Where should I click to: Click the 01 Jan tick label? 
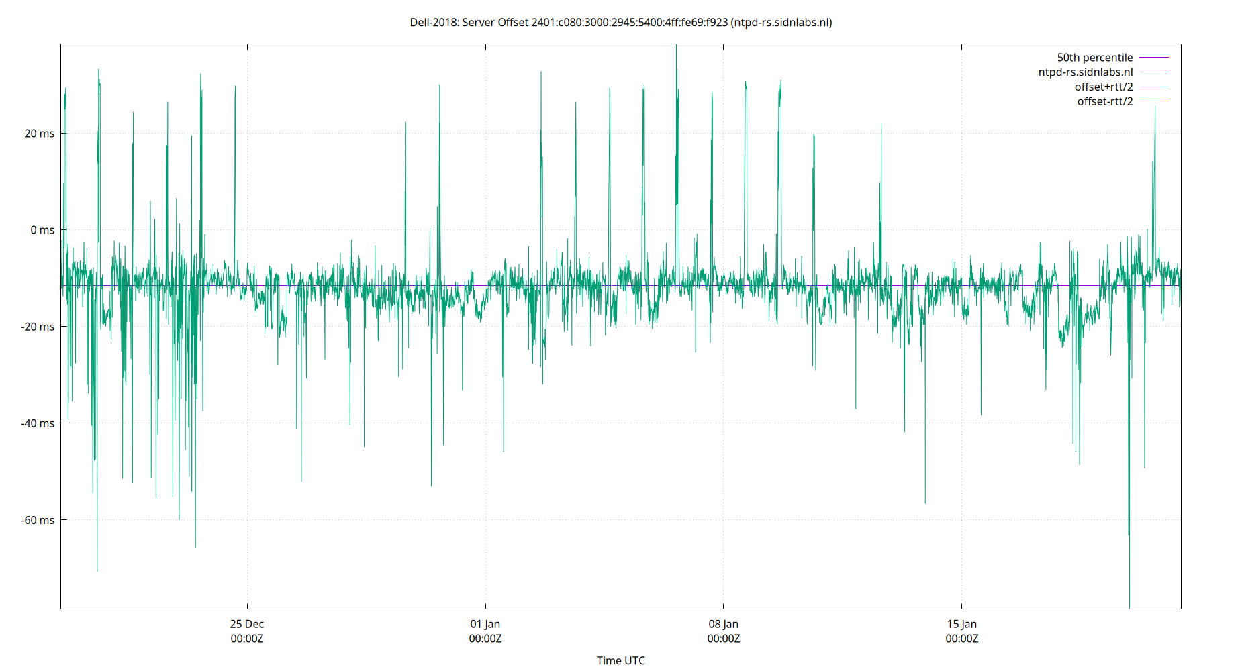(x=485, y=623)
